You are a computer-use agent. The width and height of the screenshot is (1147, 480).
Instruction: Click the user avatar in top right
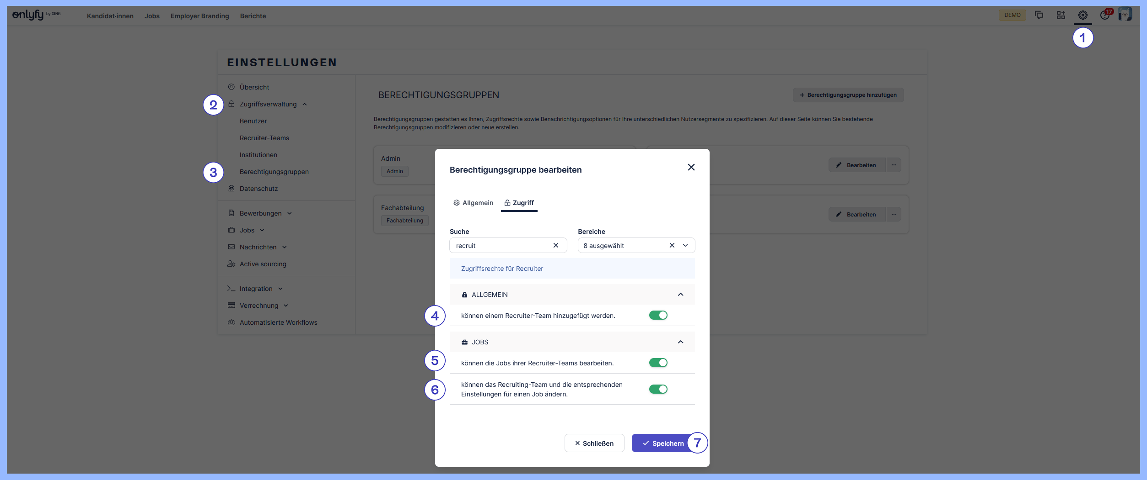[1125, 15]
